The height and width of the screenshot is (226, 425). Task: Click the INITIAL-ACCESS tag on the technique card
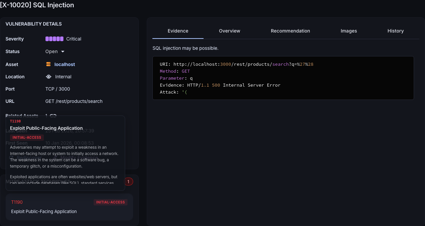tap(110, 202)
